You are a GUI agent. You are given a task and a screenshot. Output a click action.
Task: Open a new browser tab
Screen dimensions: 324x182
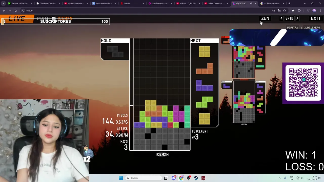pyautogui.click(x=289, y=4)
